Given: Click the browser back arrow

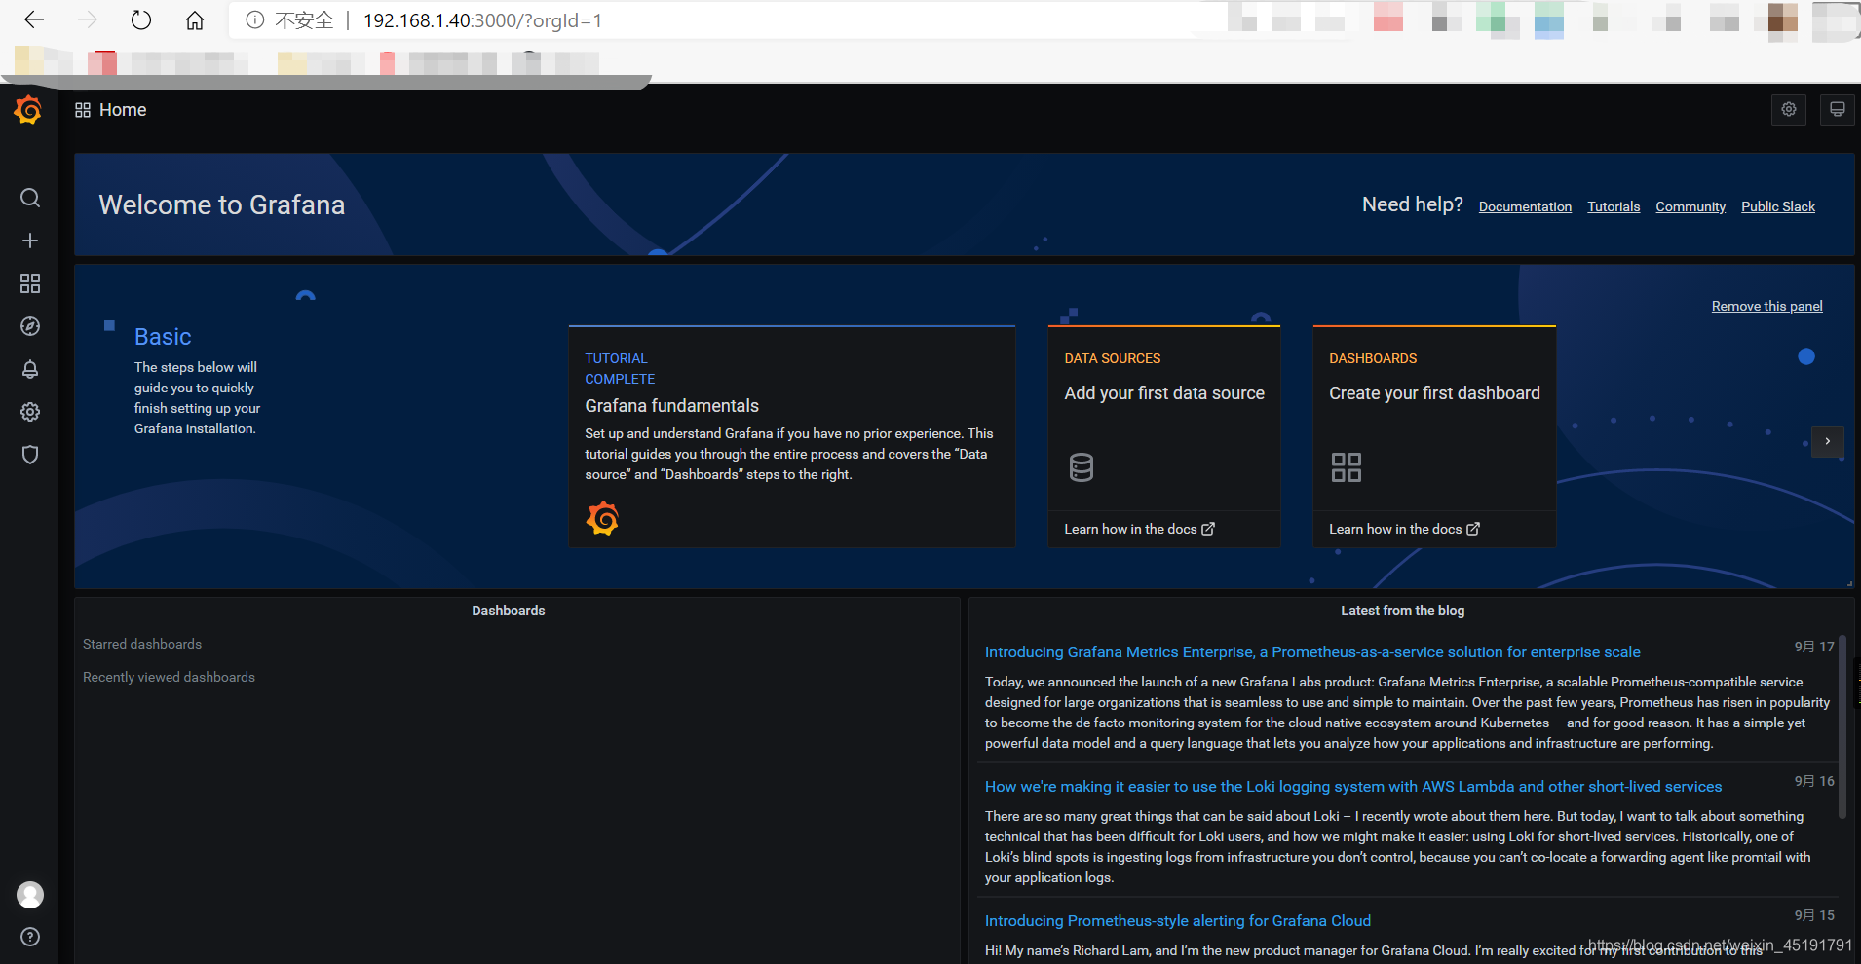Looking at the screenshot, I should (x=34, y=20).
